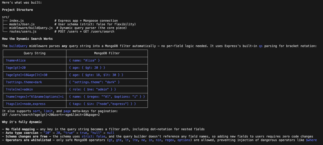
Task: Select the ?age[gt]=20 table cell
Action: (x=16, y=68)
